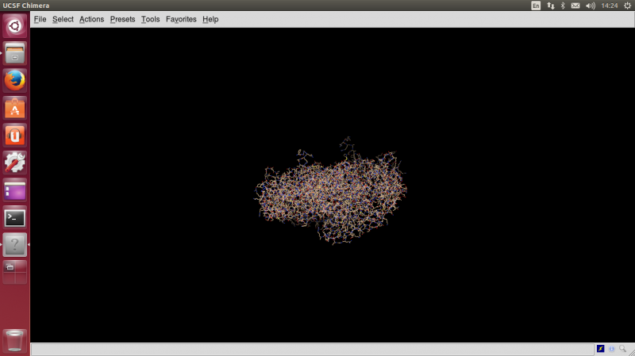The width and height of the screenshot is (635, 356).
Task: Open Ubuntu Software Center
Action: click(x=15, y=108)
